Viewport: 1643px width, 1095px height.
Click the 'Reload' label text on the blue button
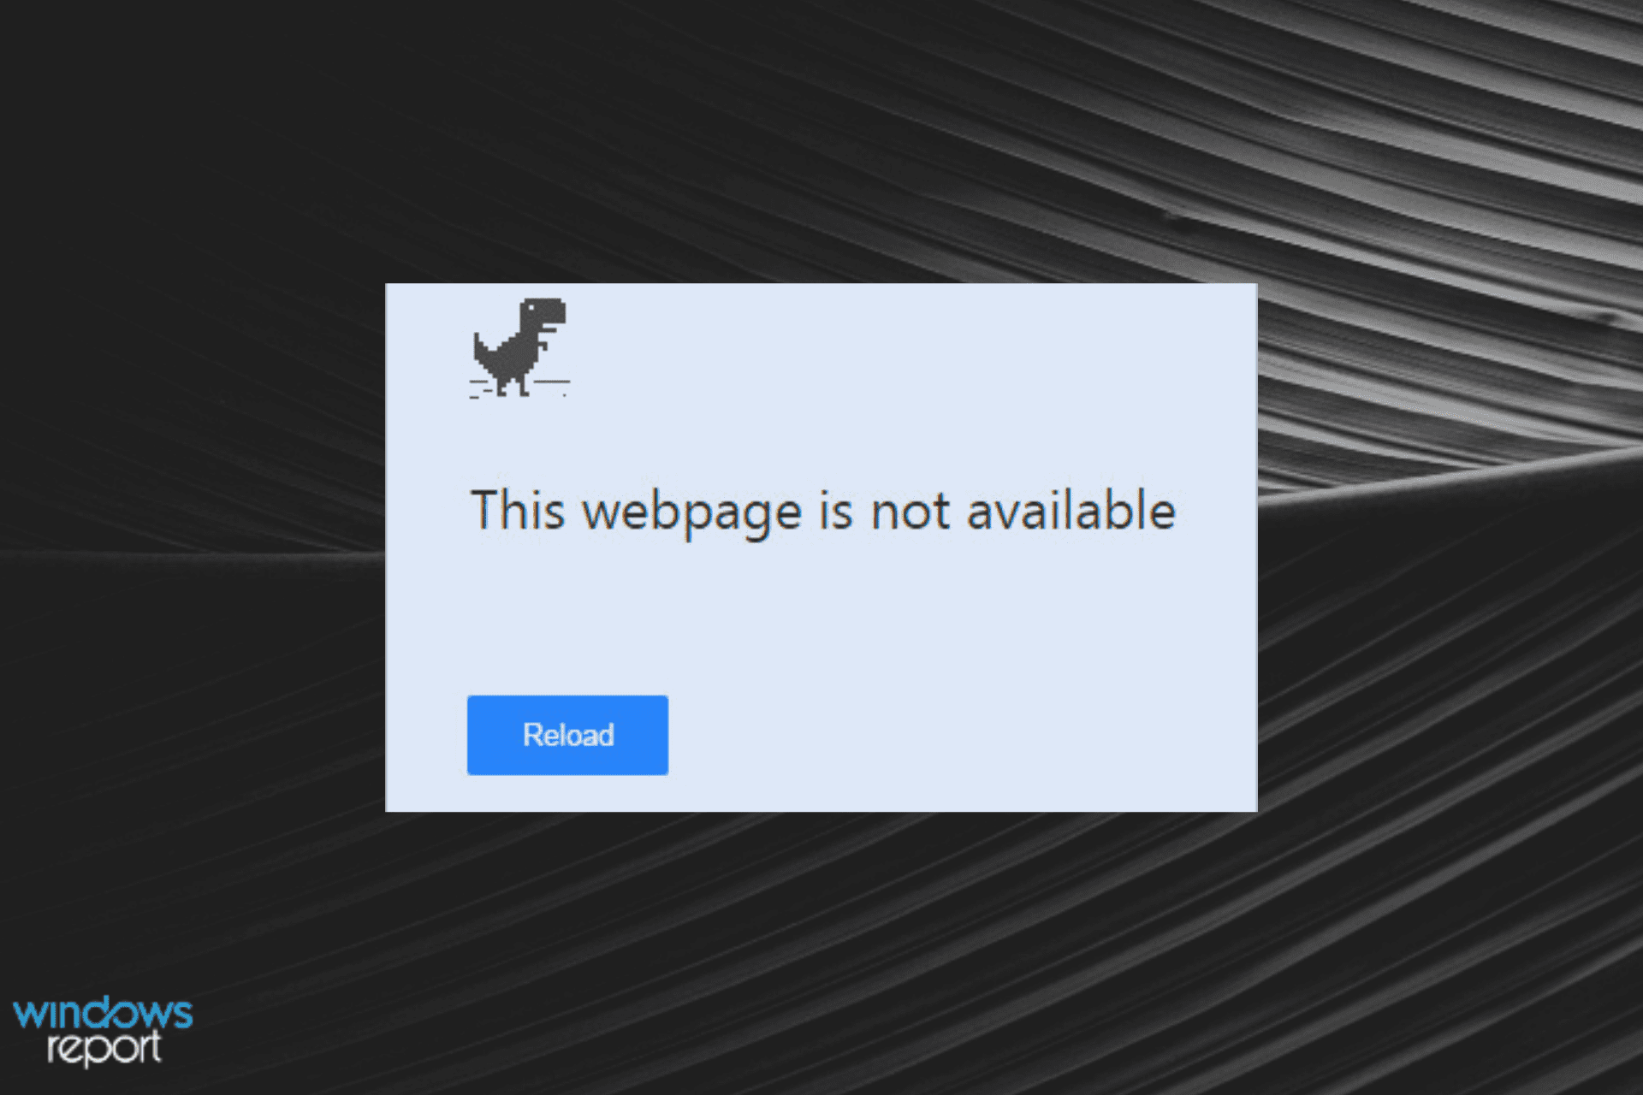(568, 735)
